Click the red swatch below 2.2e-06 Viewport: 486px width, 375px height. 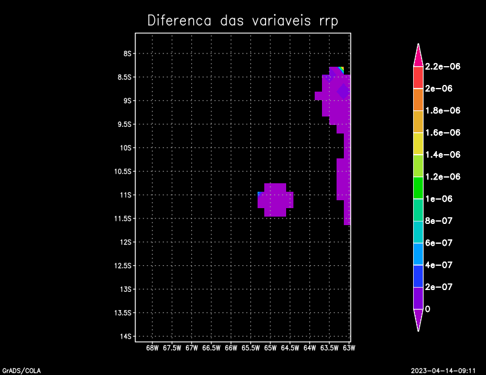click(x=418, y=77)
